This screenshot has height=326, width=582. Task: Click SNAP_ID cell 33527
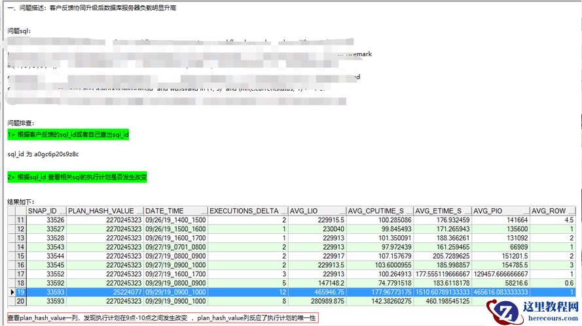(46, 229)
